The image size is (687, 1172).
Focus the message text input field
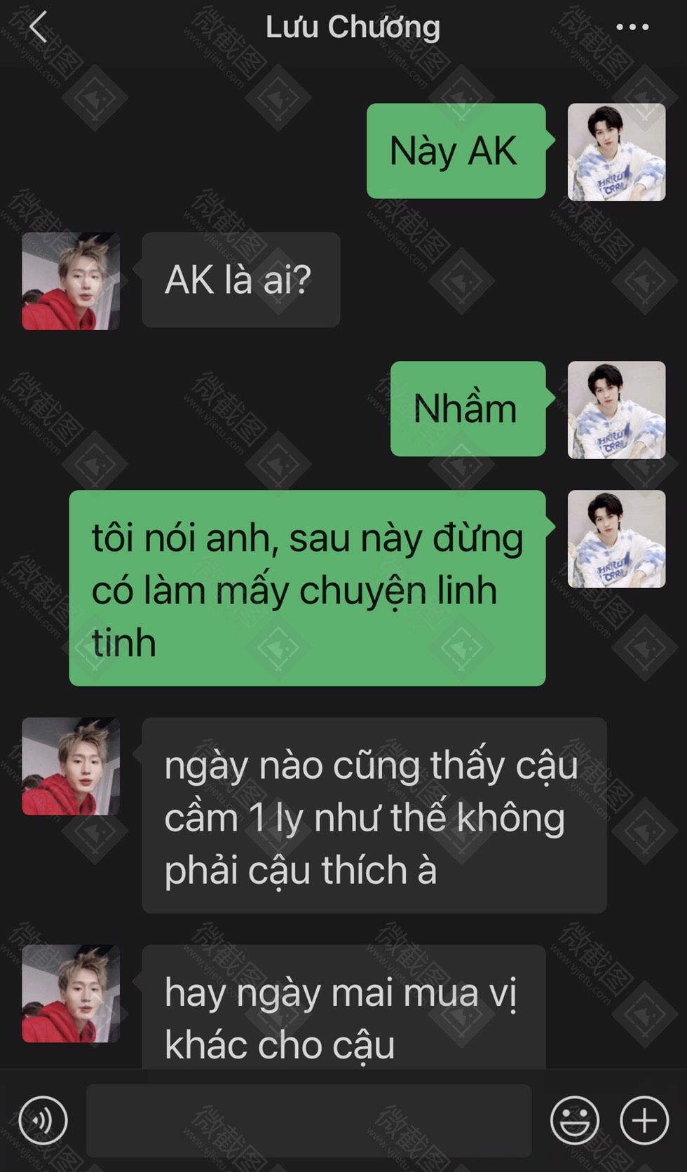click(308, 1119)
